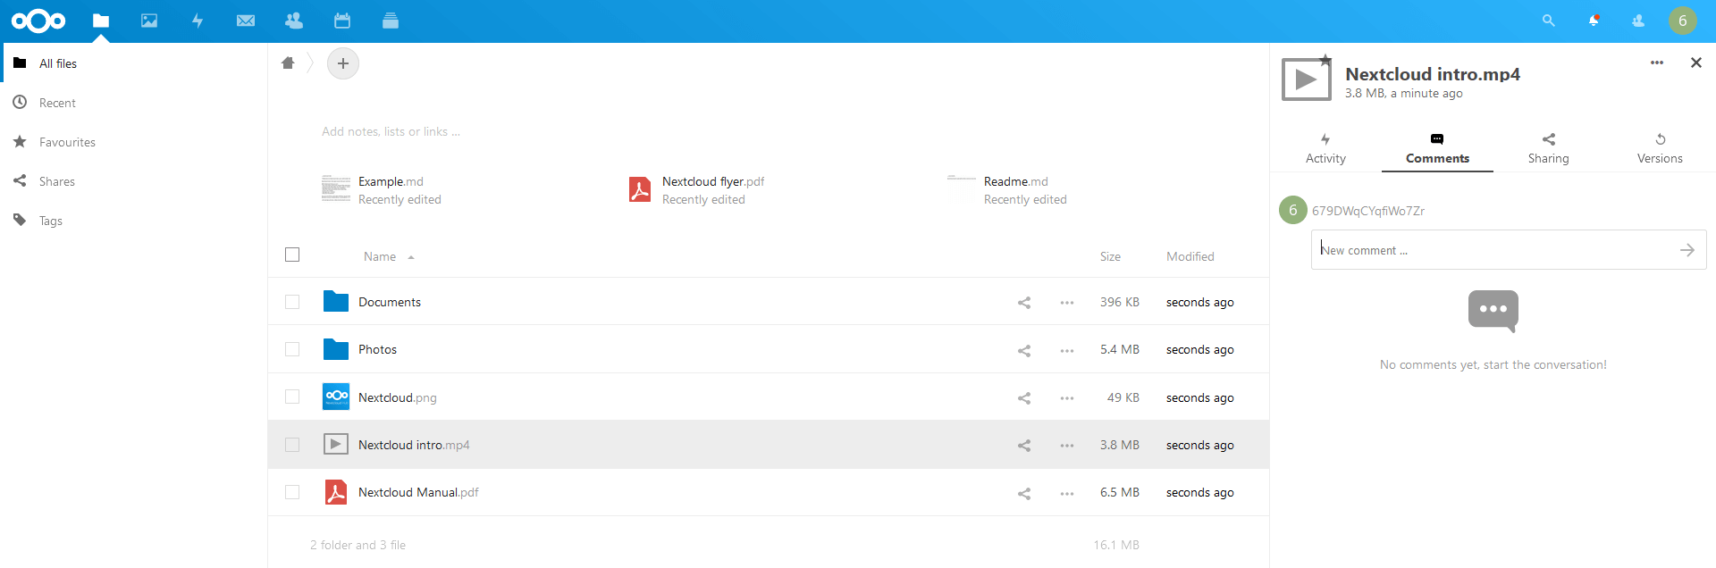Screen dimensions: 1716x568
Task: Switch to the Versions tab
Action: [1660, 149]
